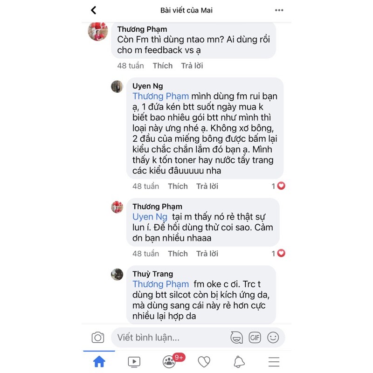The height and width of the screenshot is (373, 373).
Task: Open Uyen Ng mention link in reply
Action: [x=150, y=217]
